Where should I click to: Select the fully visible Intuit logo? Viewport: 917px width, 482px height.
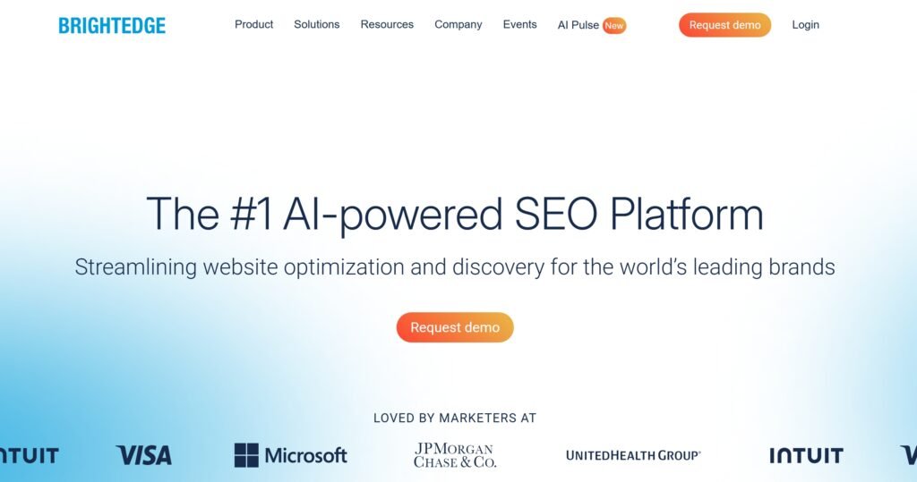(x=806, y=455)
